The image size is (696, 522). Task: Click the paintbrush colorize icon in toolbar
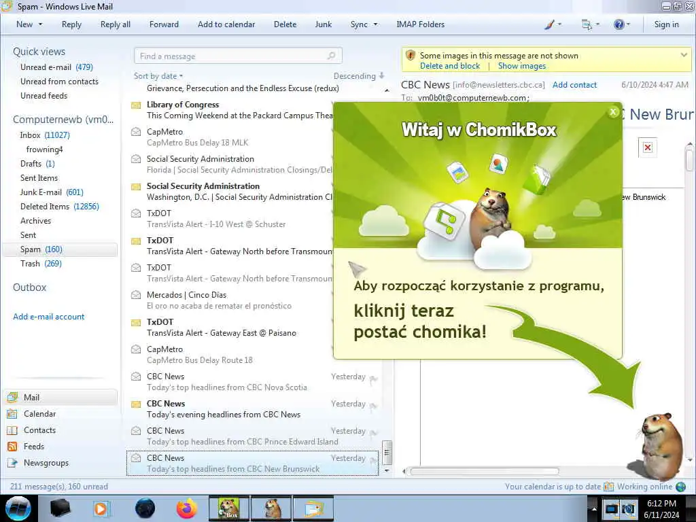tap(549, 25)
